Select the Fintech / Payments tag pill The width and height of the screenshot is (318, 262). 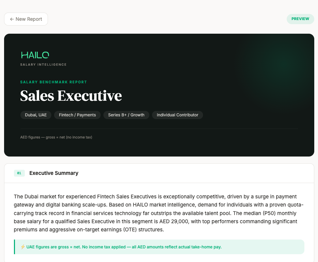pos(77,115)
